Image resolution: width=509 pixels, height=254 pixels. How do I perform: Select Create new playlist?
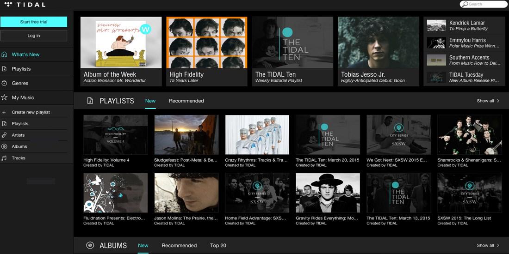tap(34, 112)
